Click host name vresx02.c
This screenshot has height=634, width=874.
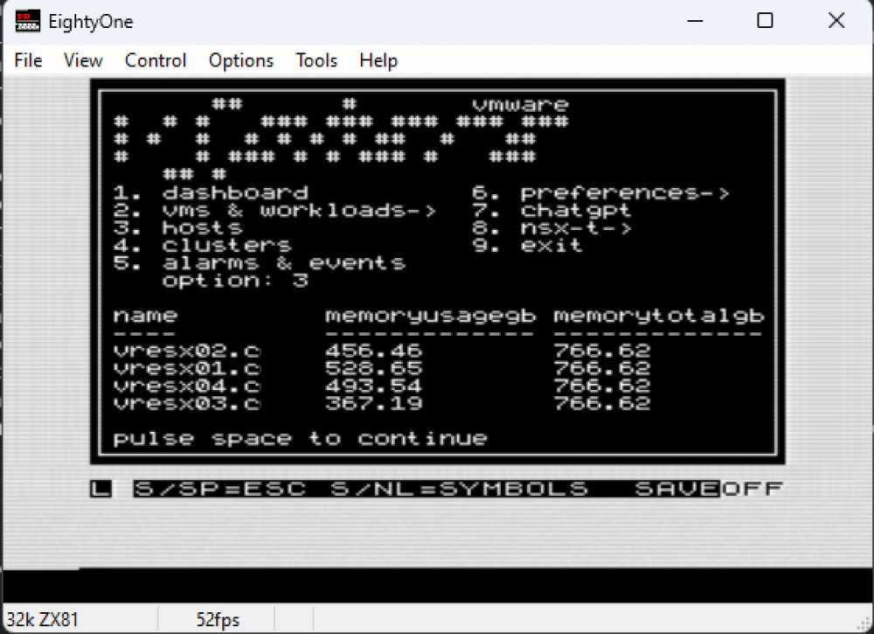pyautogui.click(x=187, y=351)
